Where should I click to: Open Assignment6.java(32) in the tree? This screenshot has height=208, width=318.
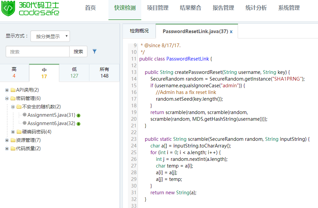click(51, 123)
